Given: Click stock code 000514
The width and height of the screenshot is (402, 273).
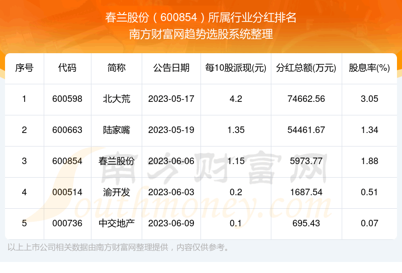Looking at the screenshot, I should [x=67, y=192].
